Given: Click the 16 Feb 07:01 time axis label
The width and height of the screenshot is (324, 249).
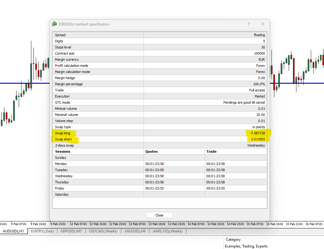Looking at the screenshot, I should 314,224.
